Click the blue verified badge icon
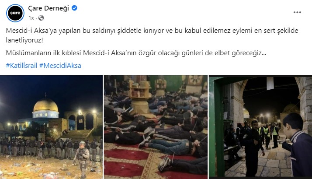This screenshot has height=179, width=312. point(74,8)
